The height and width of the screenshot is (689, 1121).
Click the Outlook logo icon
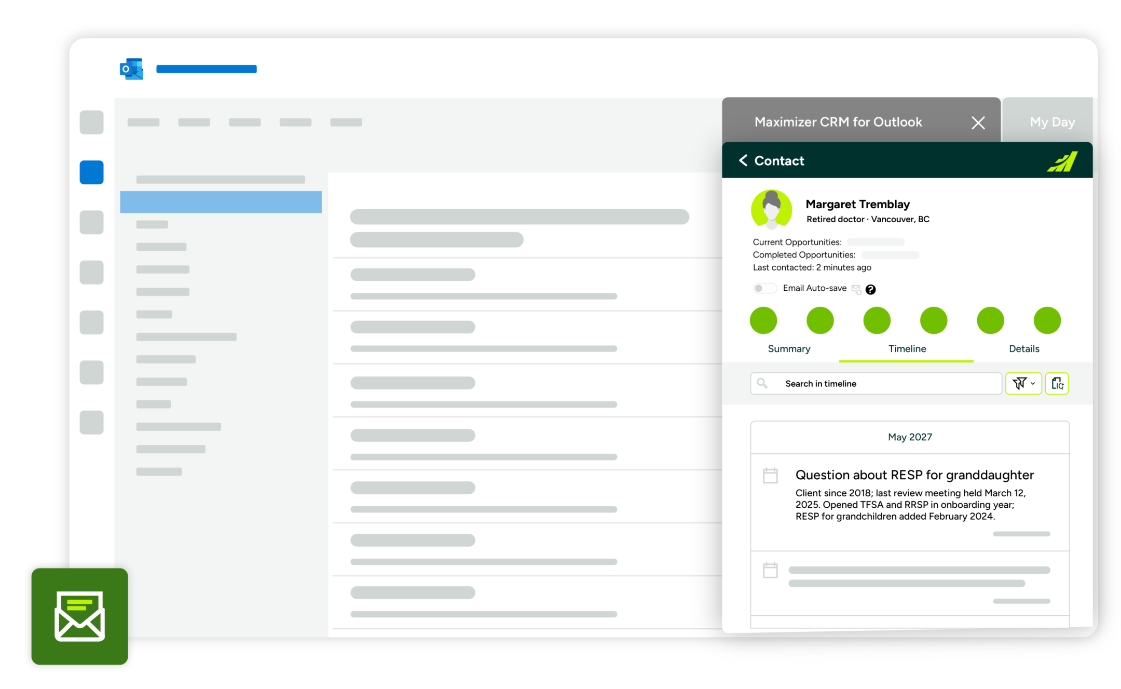(131, 69)
